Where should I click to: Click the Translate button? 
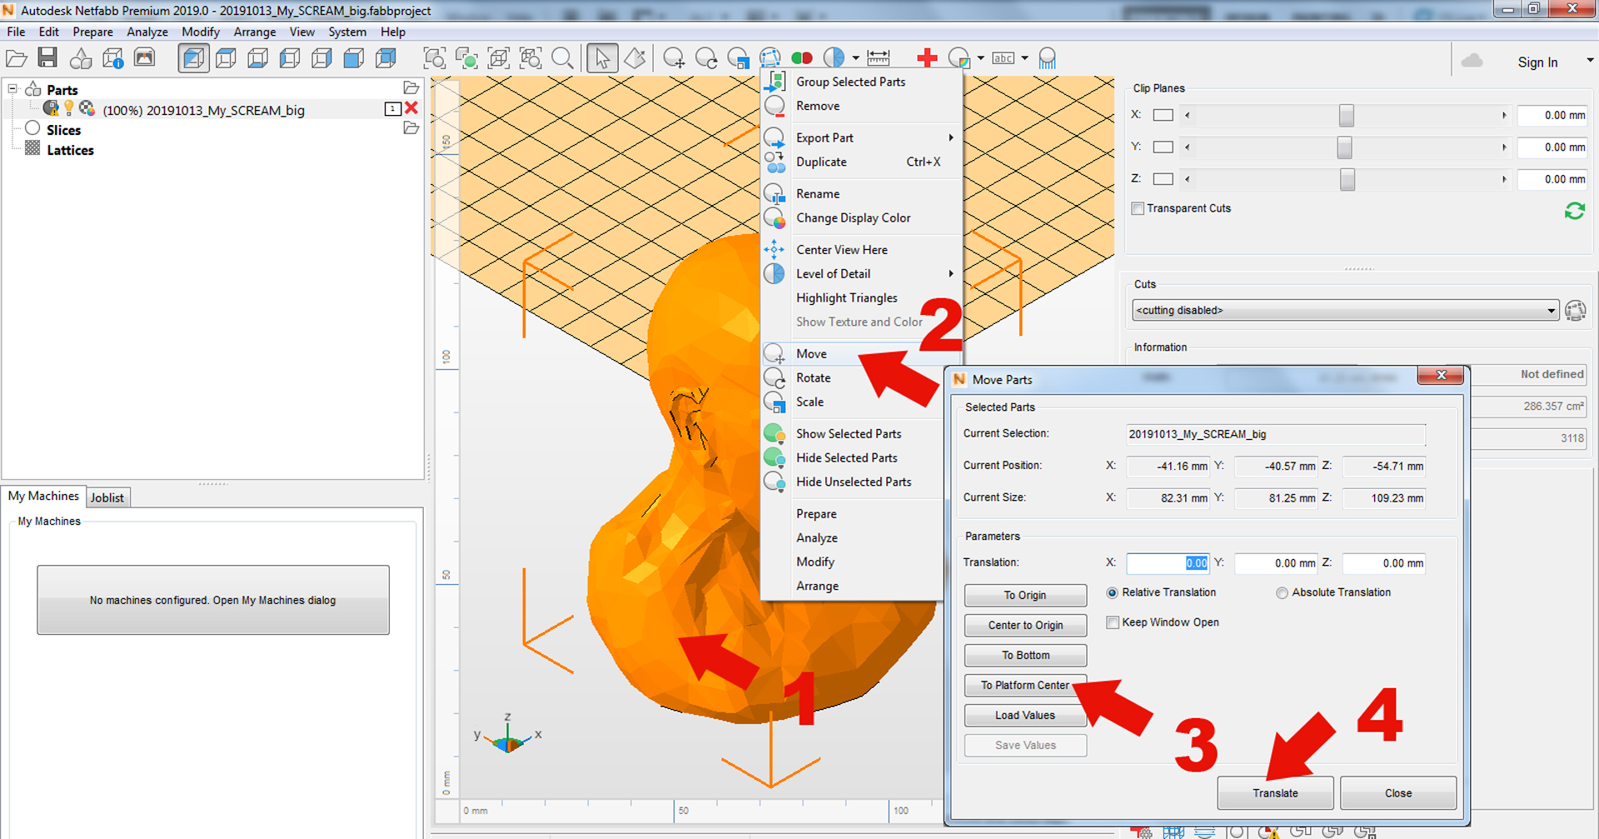point(1275,793)
